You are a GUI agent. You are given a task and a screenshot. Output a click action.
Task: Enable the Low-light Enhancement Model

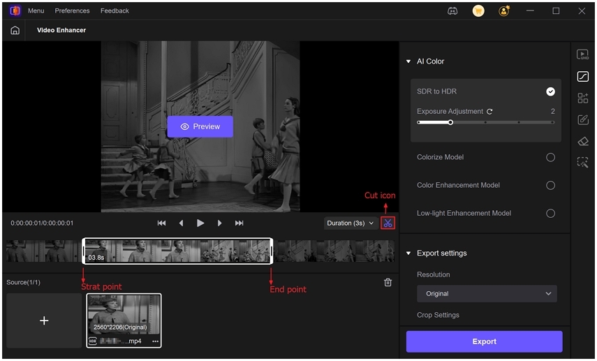click(550, 213)
